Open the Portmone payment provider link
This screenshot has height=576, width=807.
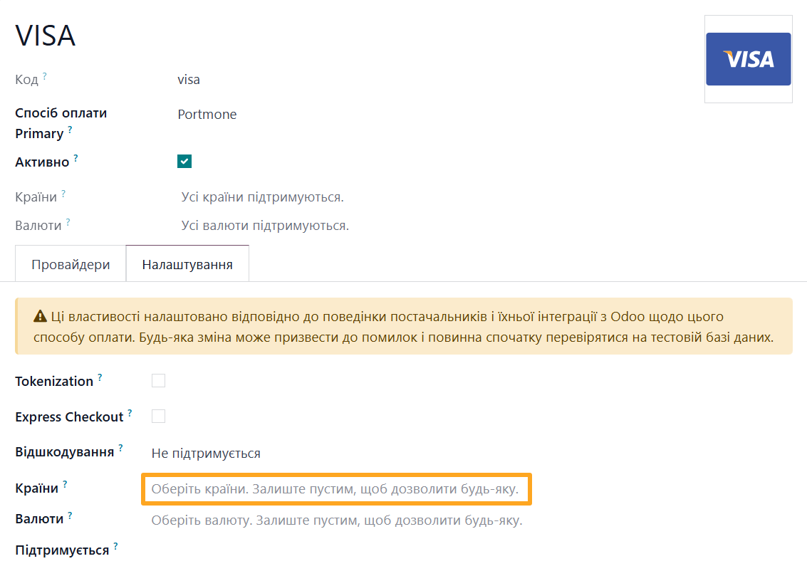click(207, 114)
